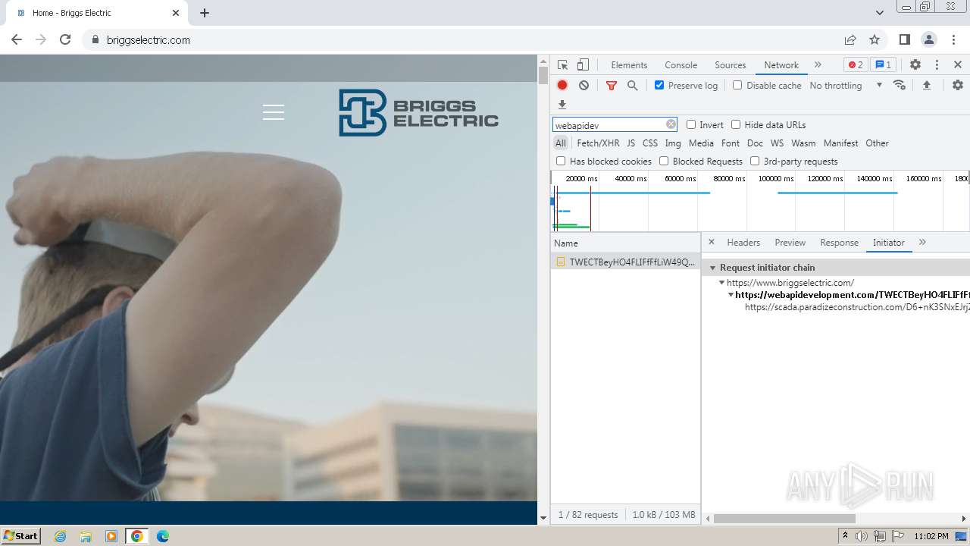The width and height of the screenshot is (970, 546).
Task: Clear the webapidev filter text
Action: (x=671, y=124)
